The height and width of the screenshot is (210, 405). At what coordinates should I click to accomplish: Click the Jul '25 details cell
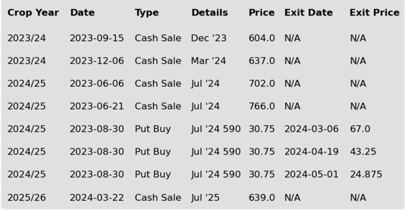click(205, 198)
